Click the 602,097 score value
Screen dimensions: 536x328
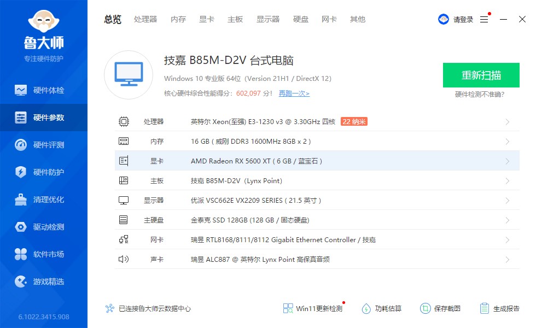pos(248,93)
